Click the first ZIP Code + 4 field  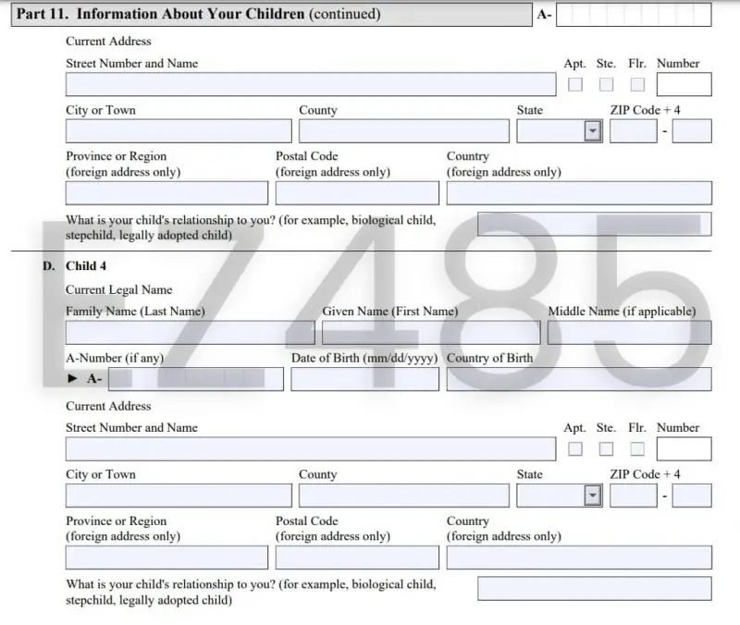pos(633,130)
